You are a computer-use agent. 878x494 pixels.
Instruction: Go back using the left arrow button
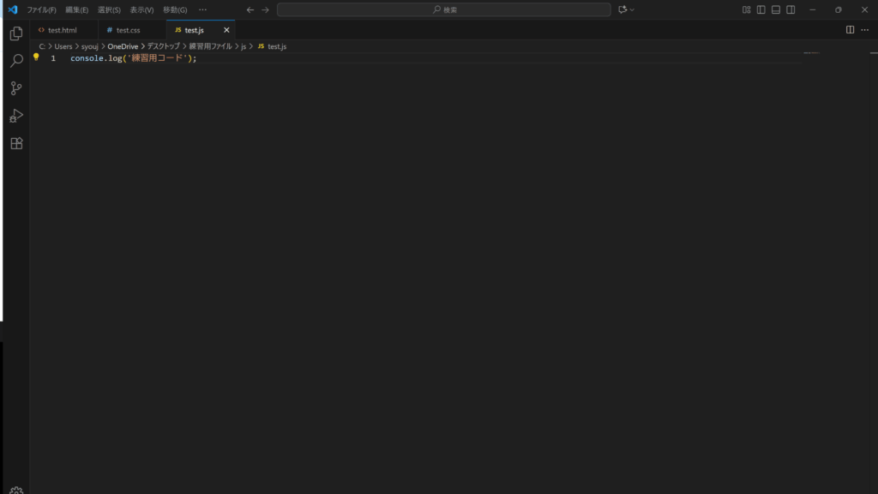coord(250,9)
